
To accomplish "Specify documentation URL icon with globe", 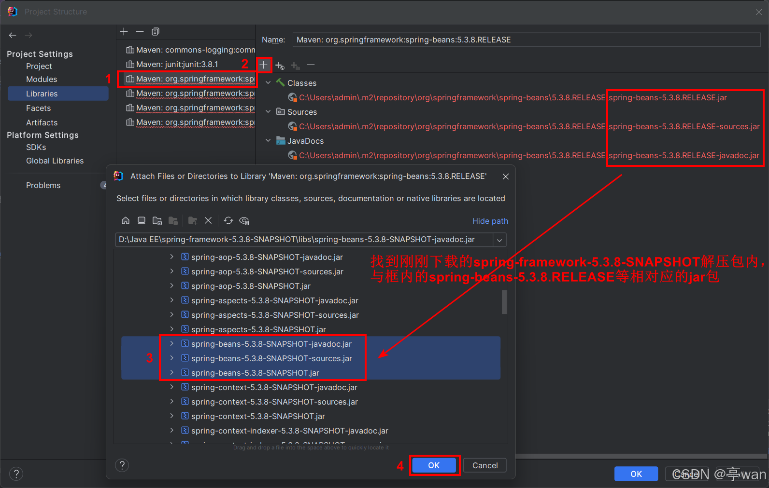I will tap(280, 65).
